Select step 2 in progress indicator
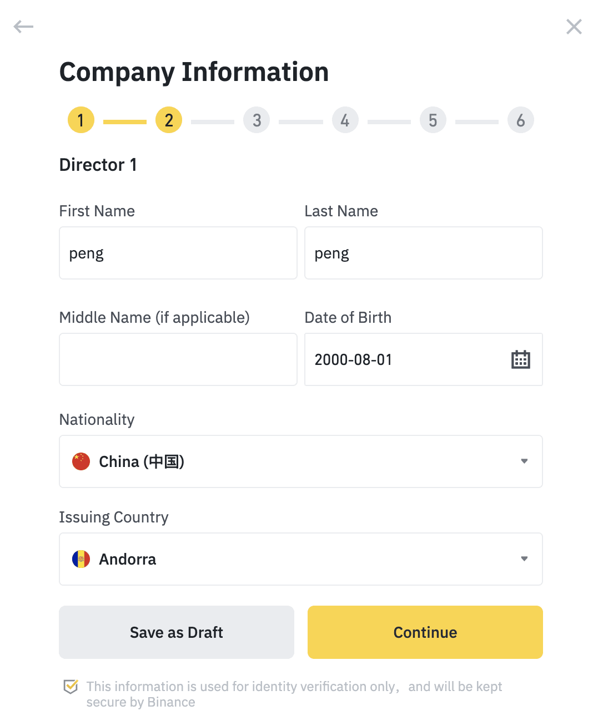Viewport: 593px width, 721px height. pos(169,120)
